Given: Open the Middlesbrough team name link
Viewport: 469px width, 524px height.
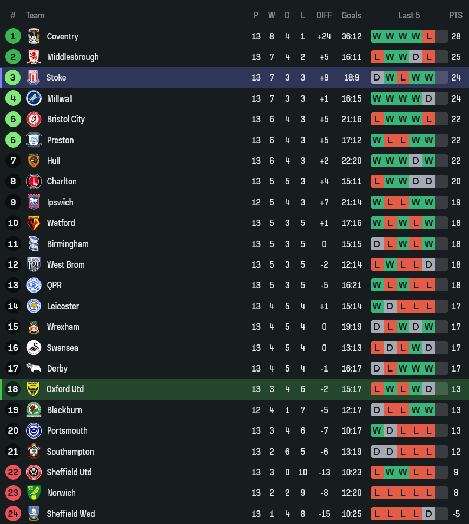Looking at the screenshot, I should 72,57.
